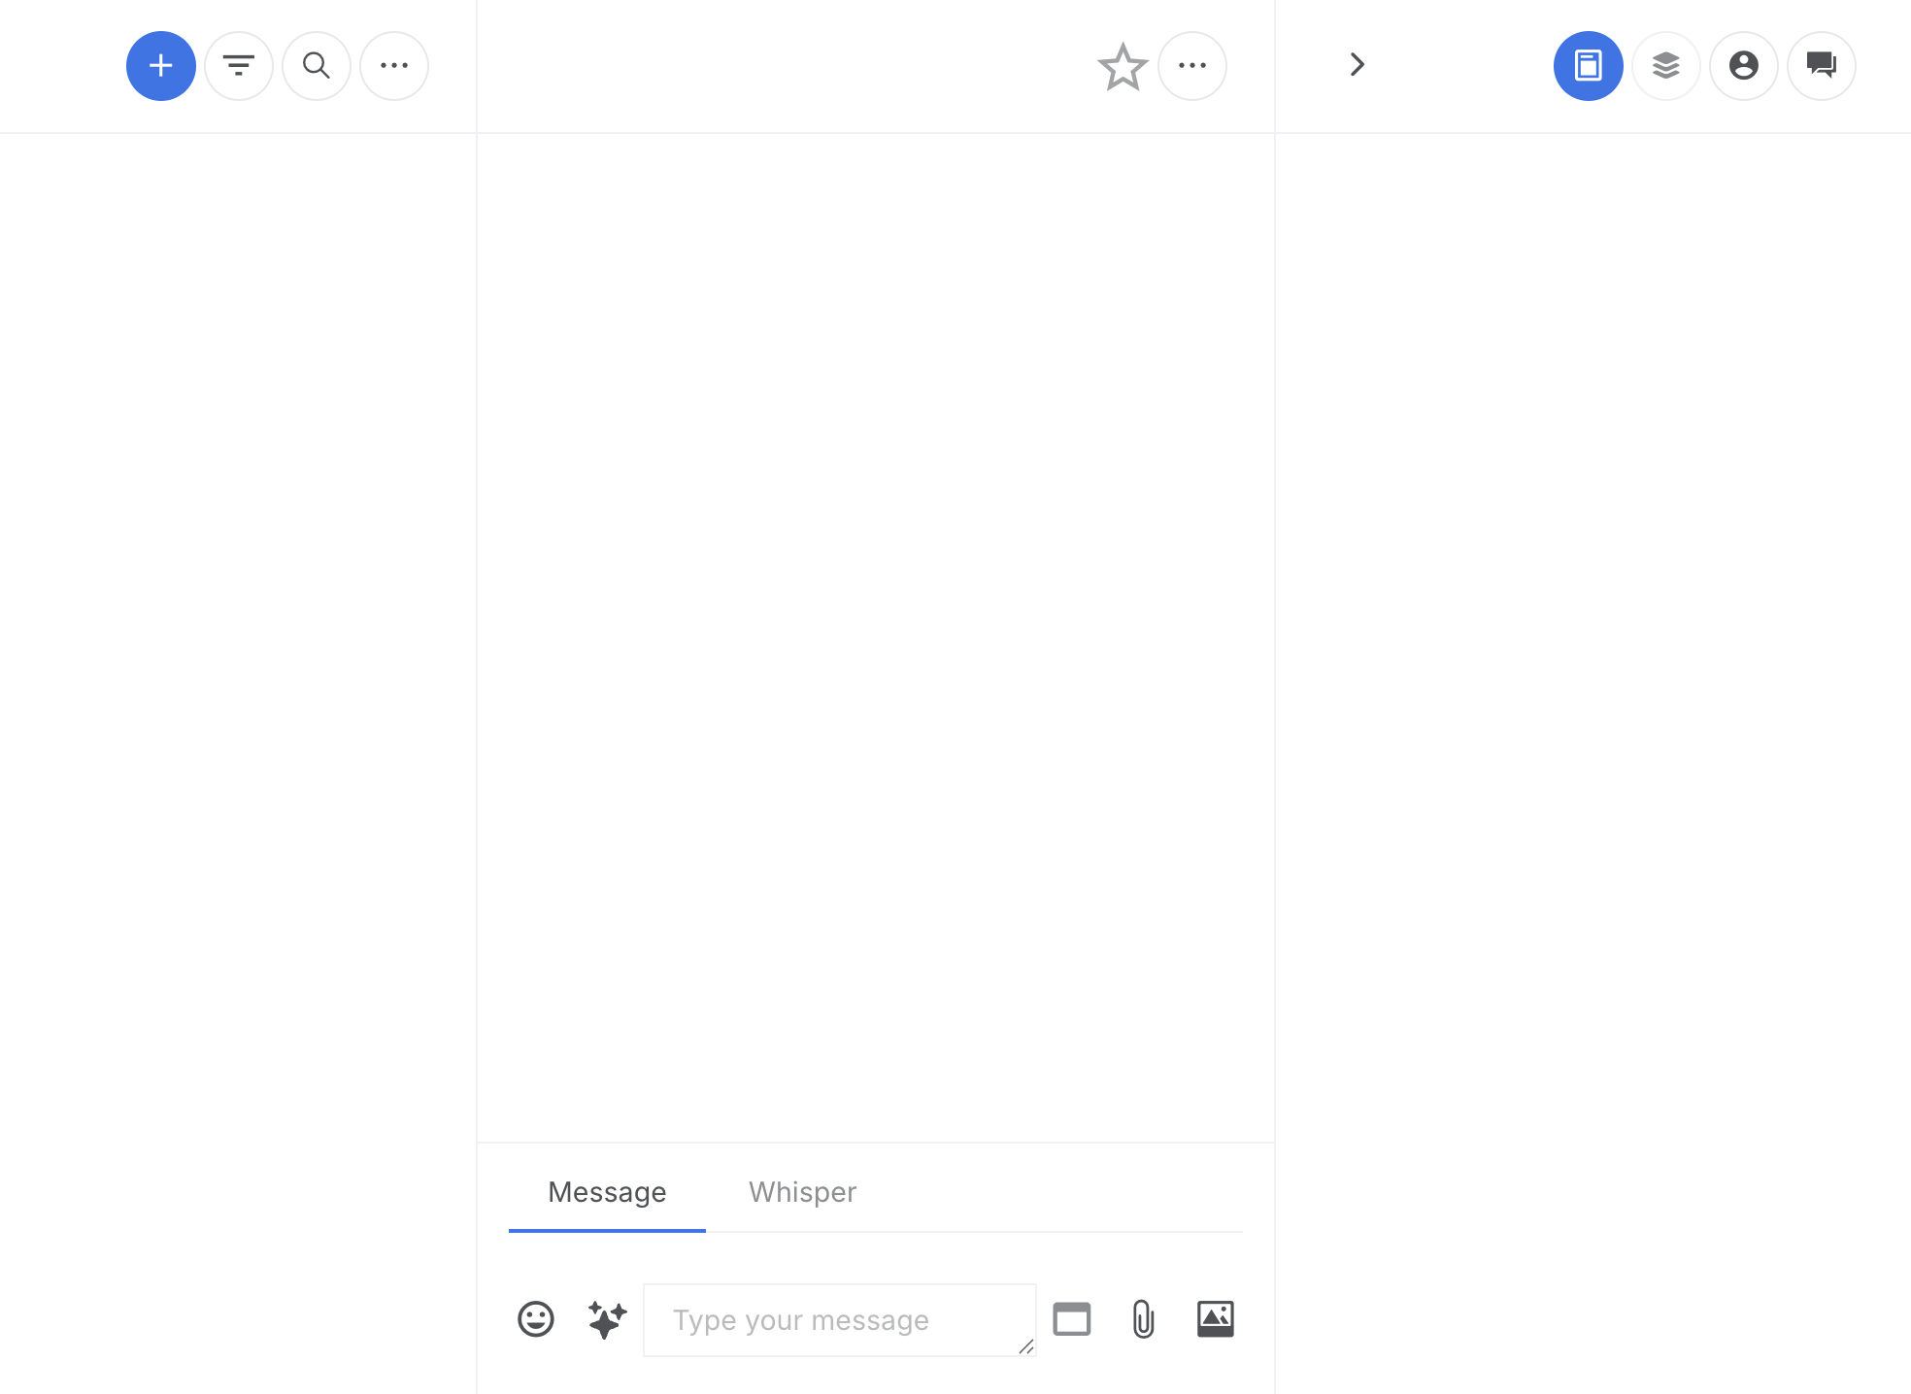Open the contact profile icon
1911x1394 pixels.
click(1743, 65)
